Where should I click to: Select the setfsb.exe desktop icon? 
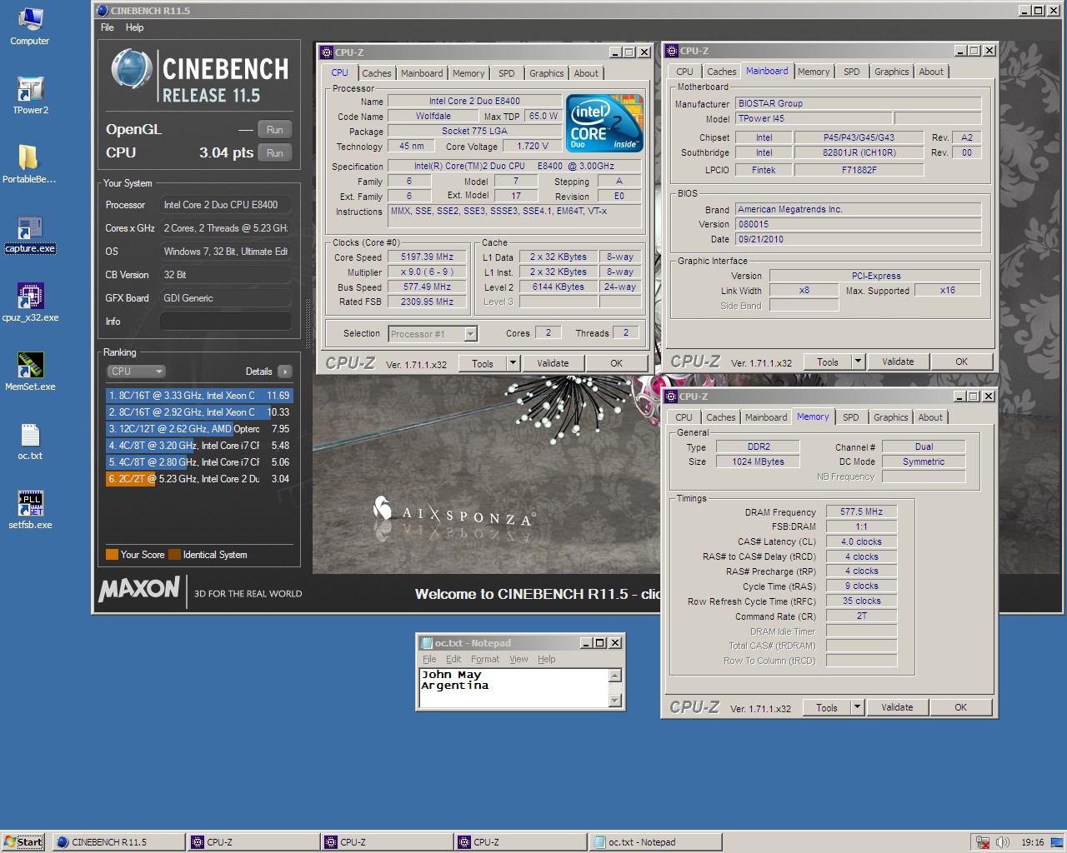pos(30,511)
